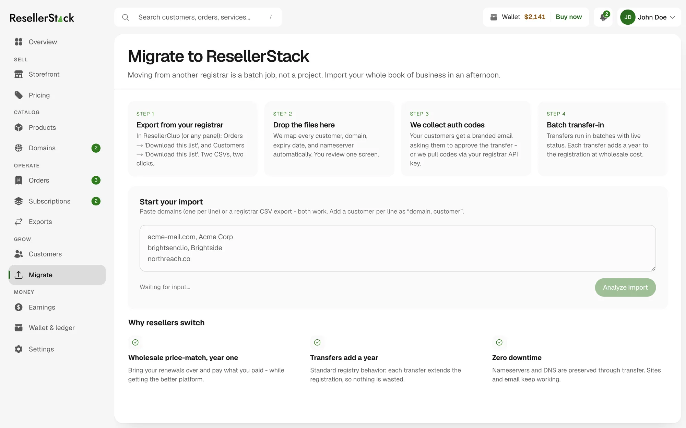Click the Wallet & ledger icon

point(19,328)
